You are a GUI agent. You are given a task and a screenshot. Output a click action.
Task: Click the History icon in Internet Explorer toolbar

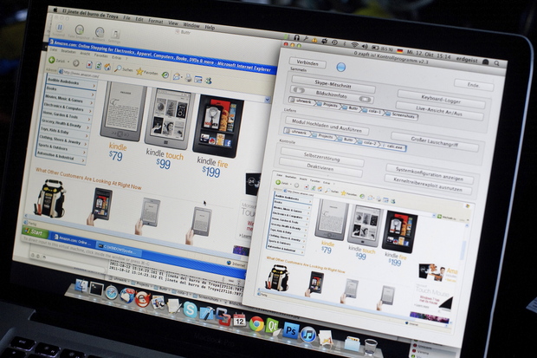click(x=165, y=75)
